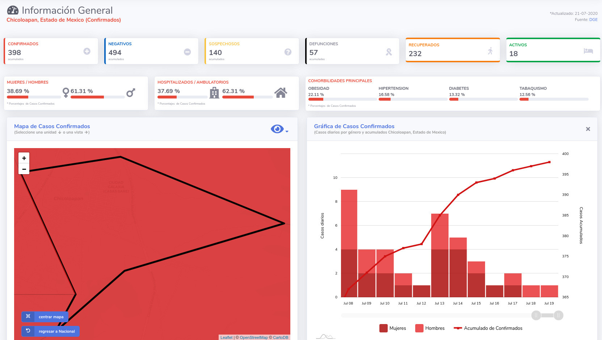Click the Mapa de Casos Confirmados title
The width and height of the screenshot is (602, 340).
click(x=52, y=126)
